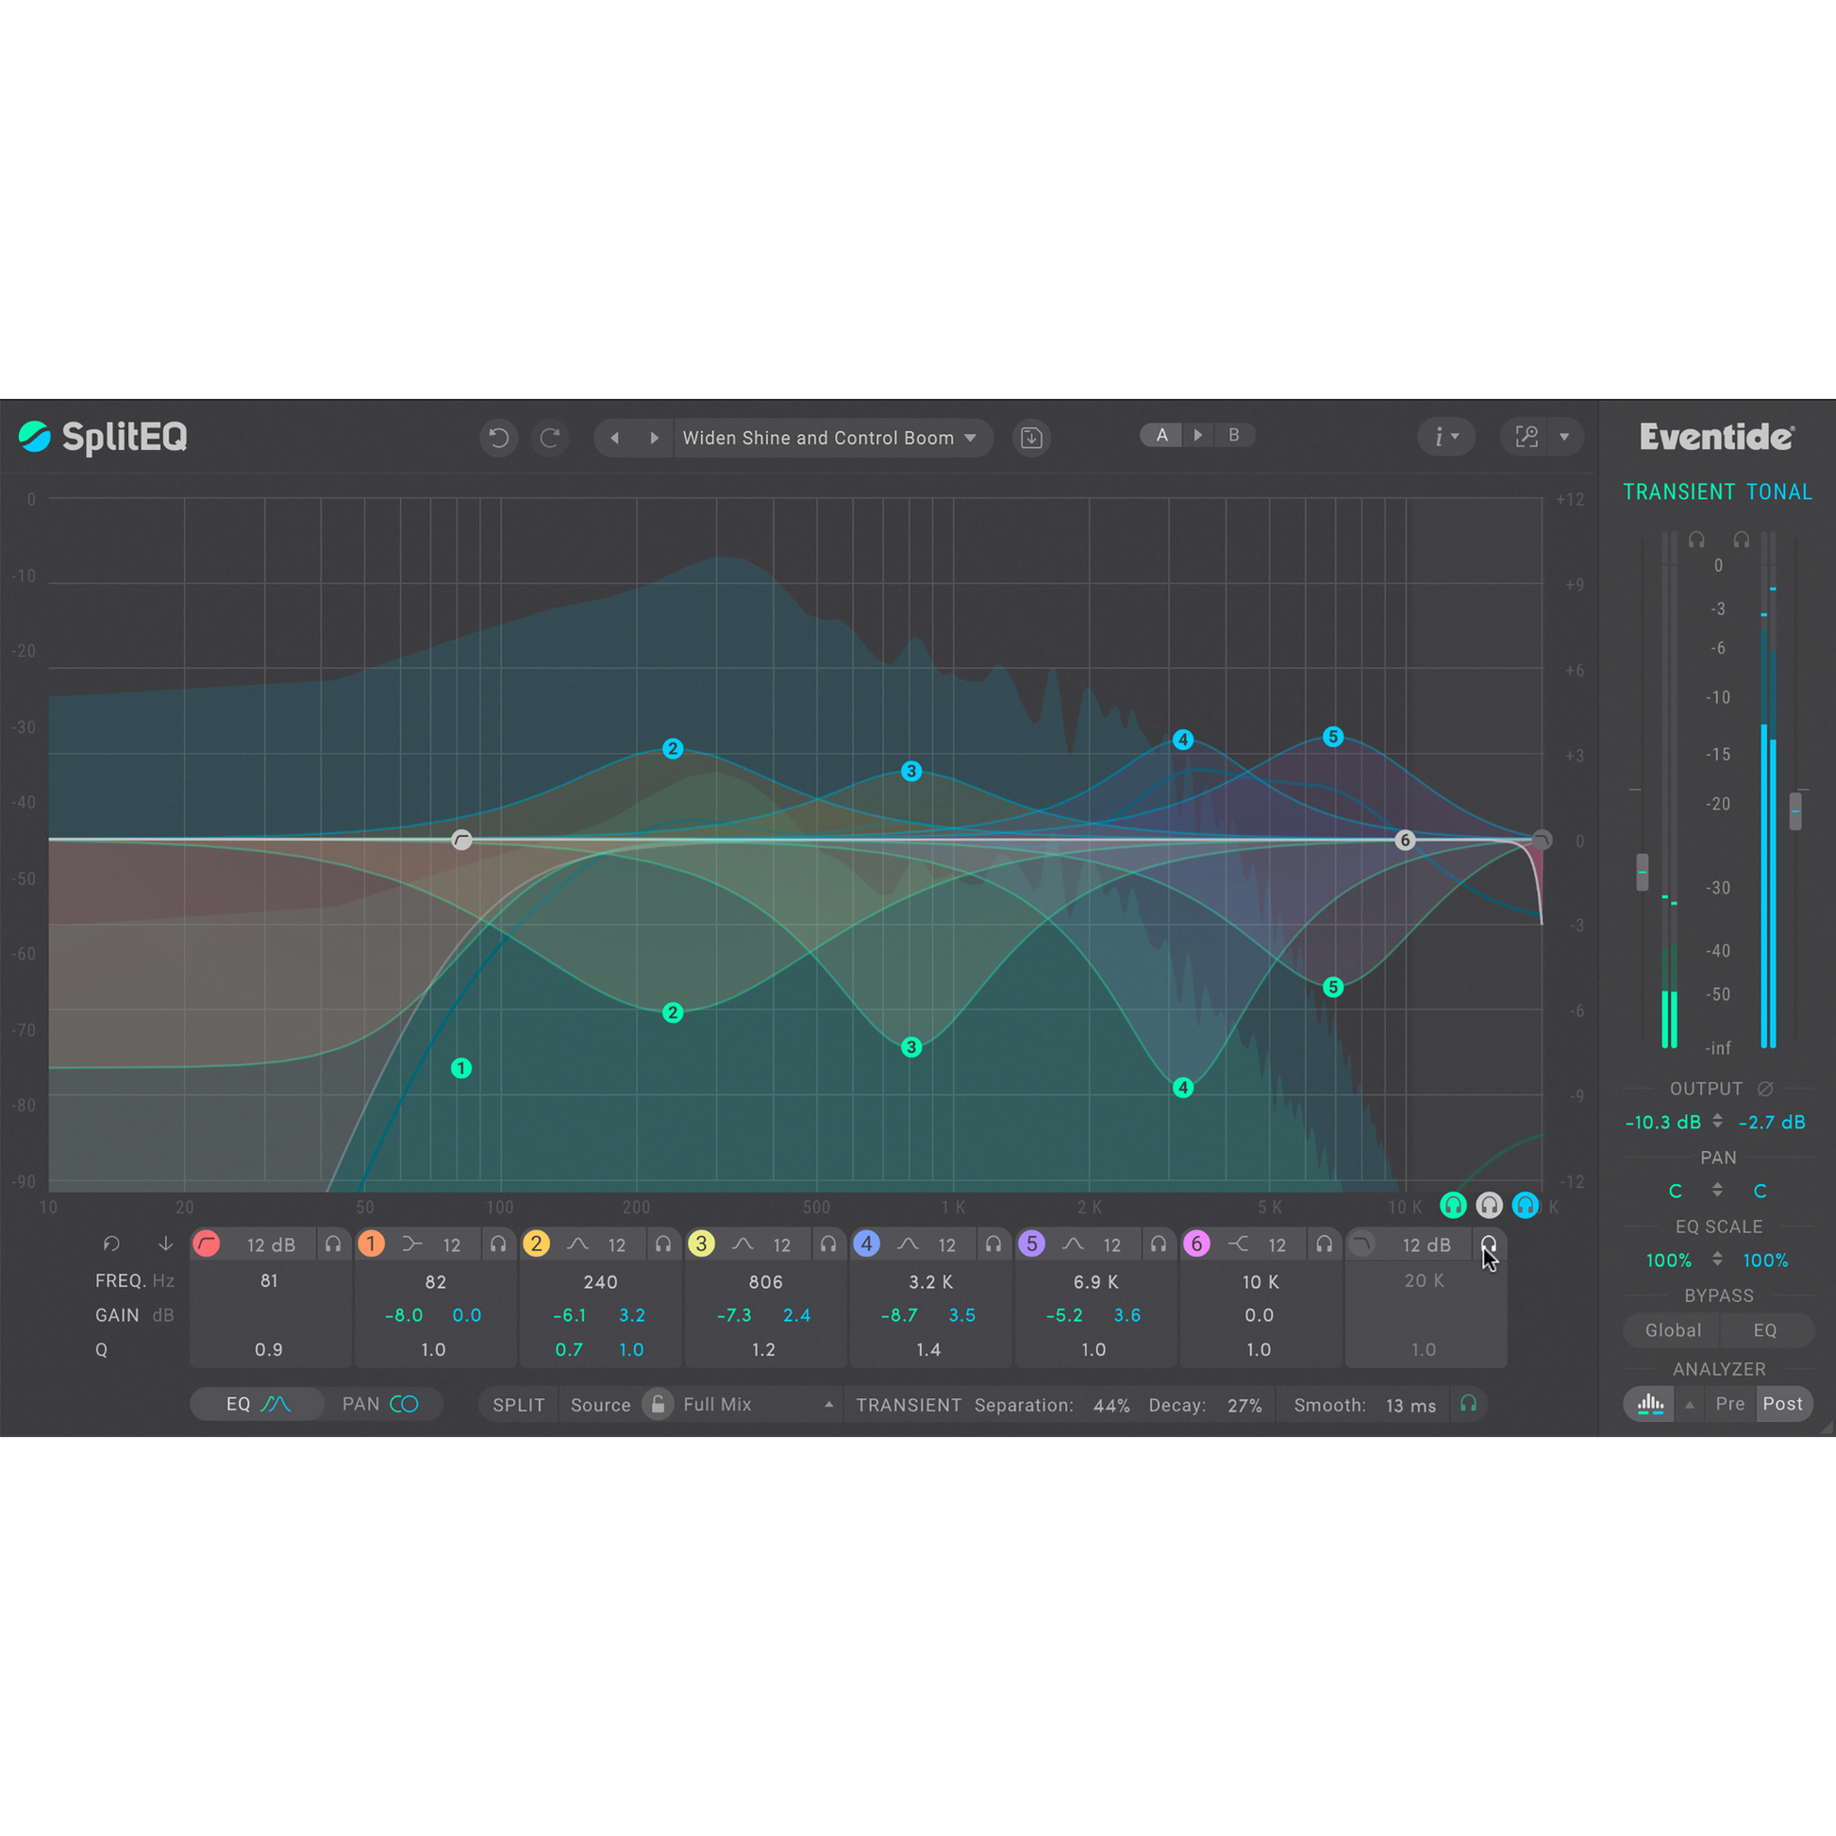Click the grey headphone solo button below the graph
The height and width of the screenshot is (1836, 1836).
(1489, 1206)
